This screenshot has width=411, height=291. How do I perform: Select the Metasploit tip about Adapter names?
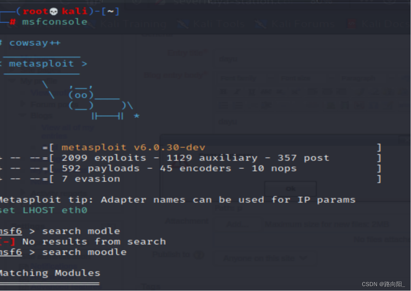(177, 200)
